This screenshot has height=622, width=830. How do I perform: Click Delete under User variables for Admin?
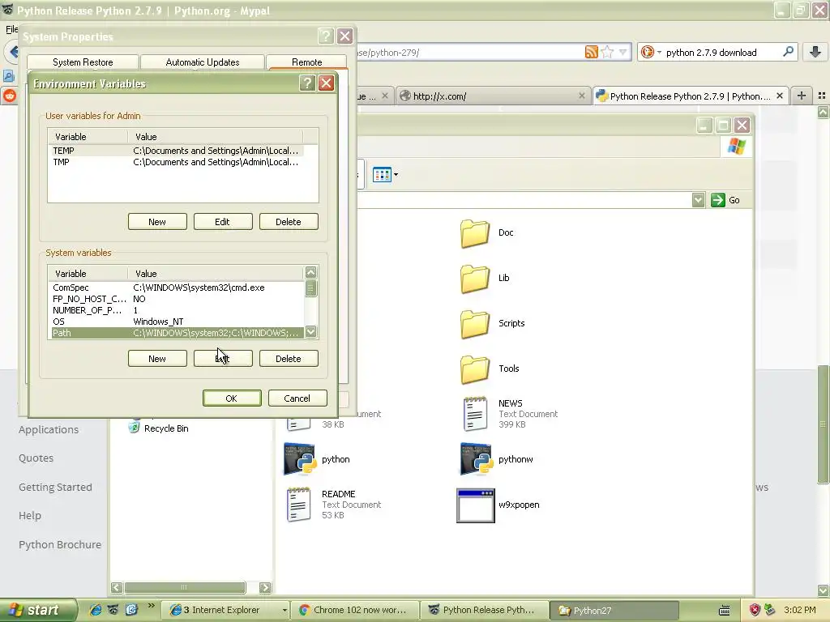pyautogui.click(x=289, y=222)
